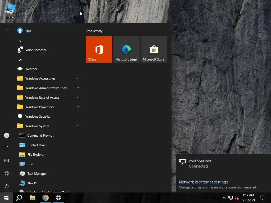Expand the Windows Administrative Tools folder
The width and height of the screenshot is (271, 203).
(x=48, y=88)
